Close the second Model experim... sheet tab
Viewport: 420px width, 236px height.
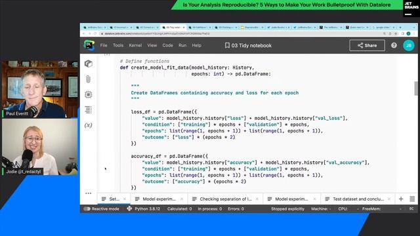(x=315, y=199)
